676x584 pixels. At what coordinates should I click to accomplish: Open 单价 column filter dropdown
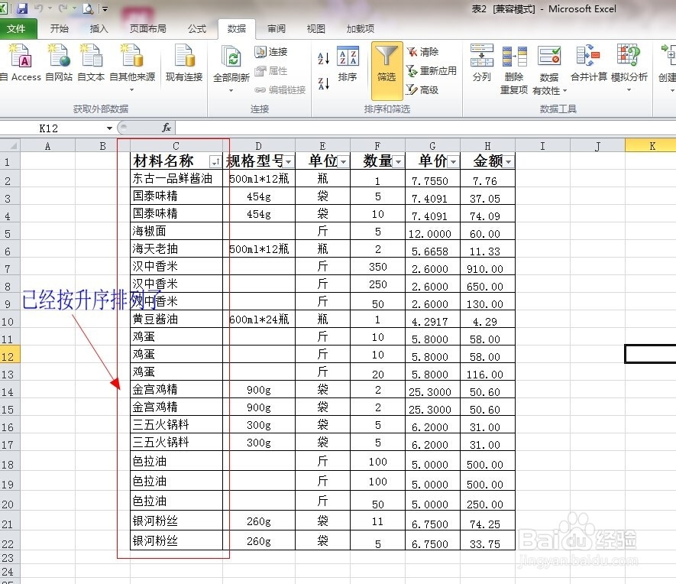click(454, 162)
